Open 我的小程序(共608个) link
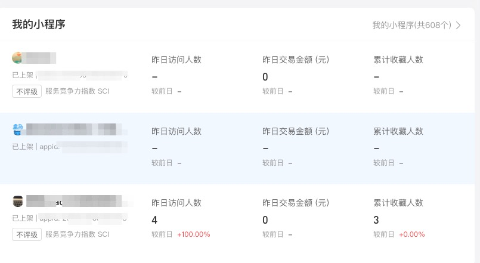480x263 pixels. (411, 25)
